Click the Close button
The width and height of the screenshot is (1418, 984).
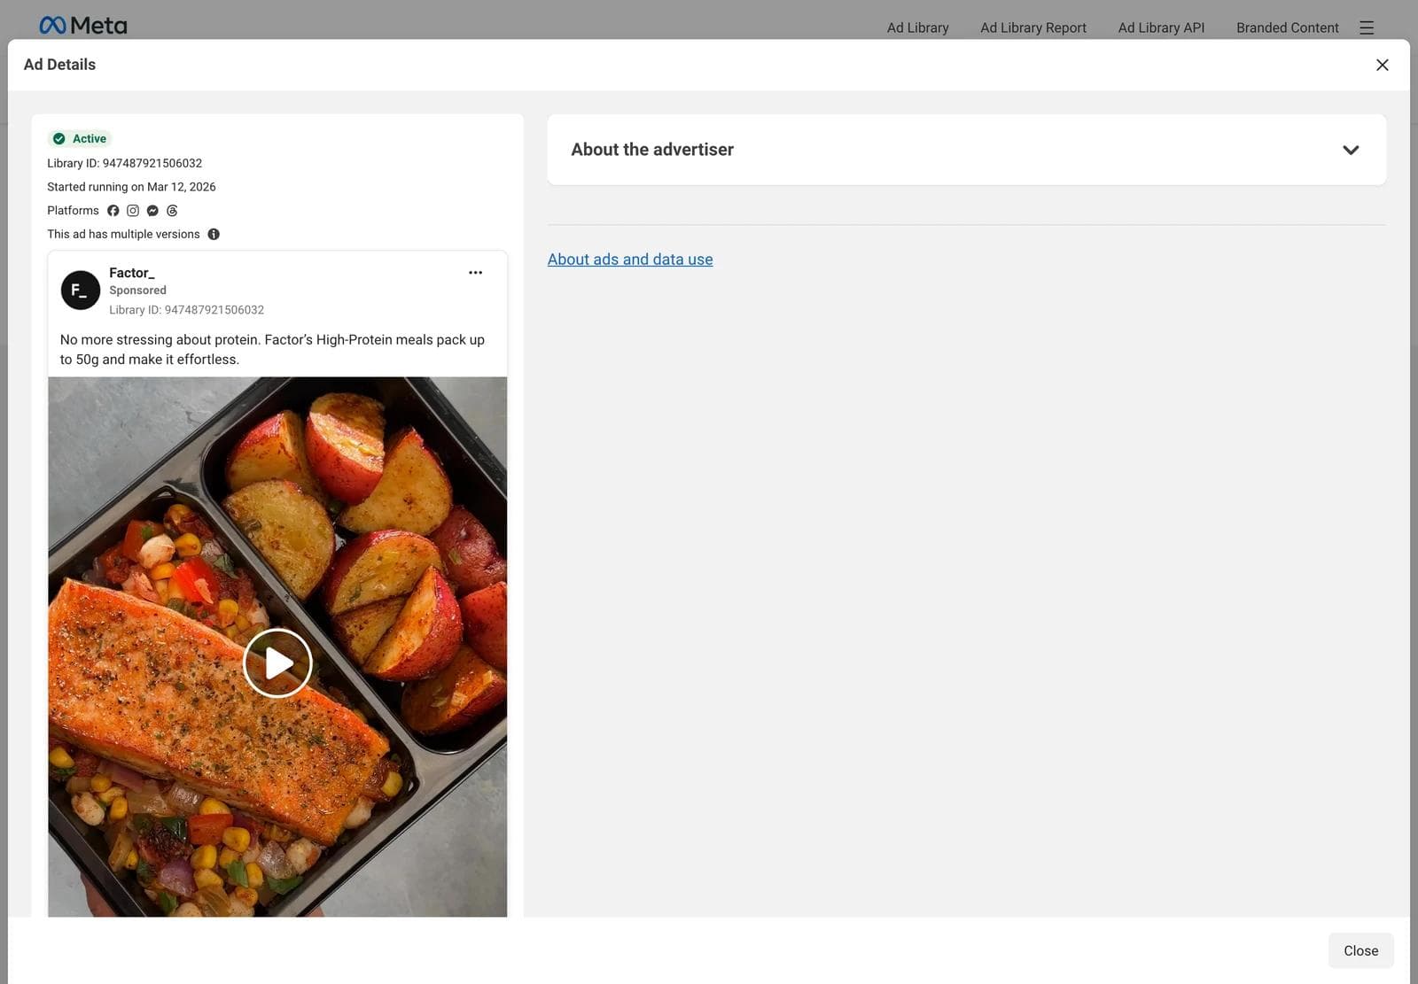click(x=1360, y=950)
